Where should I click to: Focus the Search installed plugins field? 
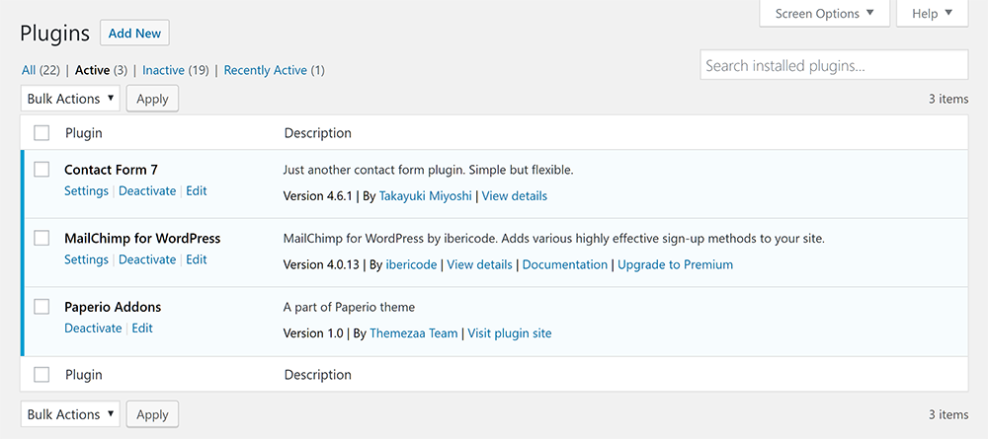click(834, 65)
